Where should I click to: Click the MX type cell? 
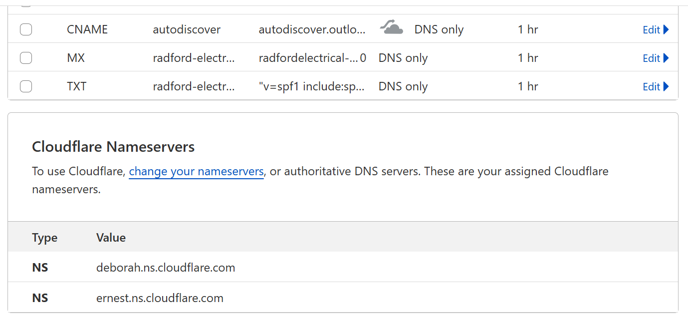pyautogui.click(x=76, y=58)
